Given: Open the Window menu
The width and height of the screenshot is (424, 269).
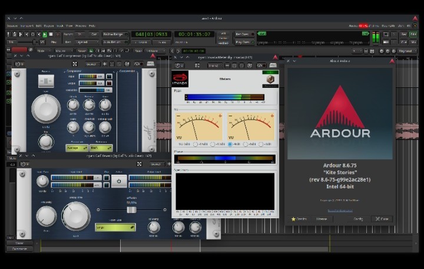Looking at the screenshot, I should (x=81, y=26).
